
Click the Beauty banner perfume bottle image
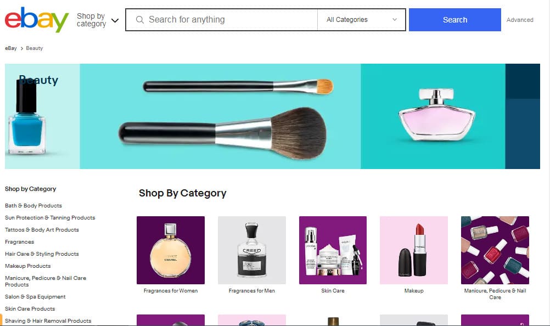(x=437, y=115)
